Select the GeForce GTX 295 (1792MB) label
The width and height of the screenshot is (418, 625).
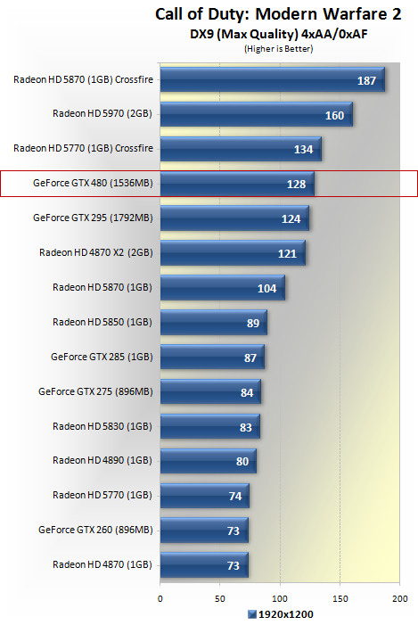pos(93,218)
